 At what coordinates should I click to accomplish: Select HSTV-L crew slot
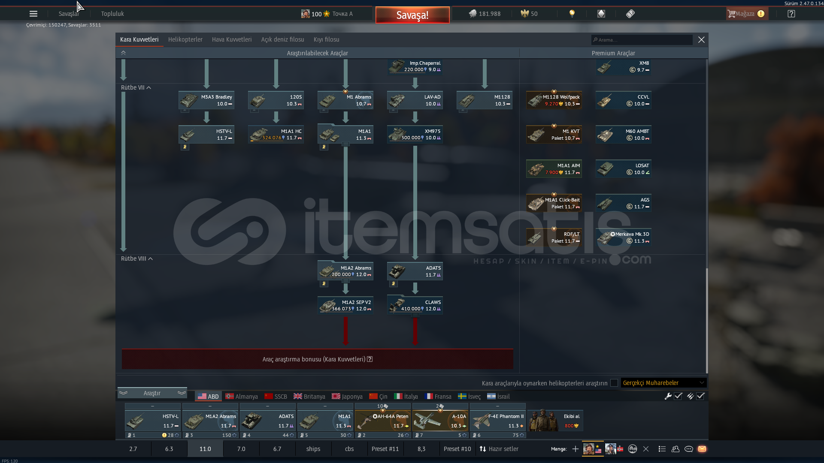pyautogui.click(x=153, y=421)
